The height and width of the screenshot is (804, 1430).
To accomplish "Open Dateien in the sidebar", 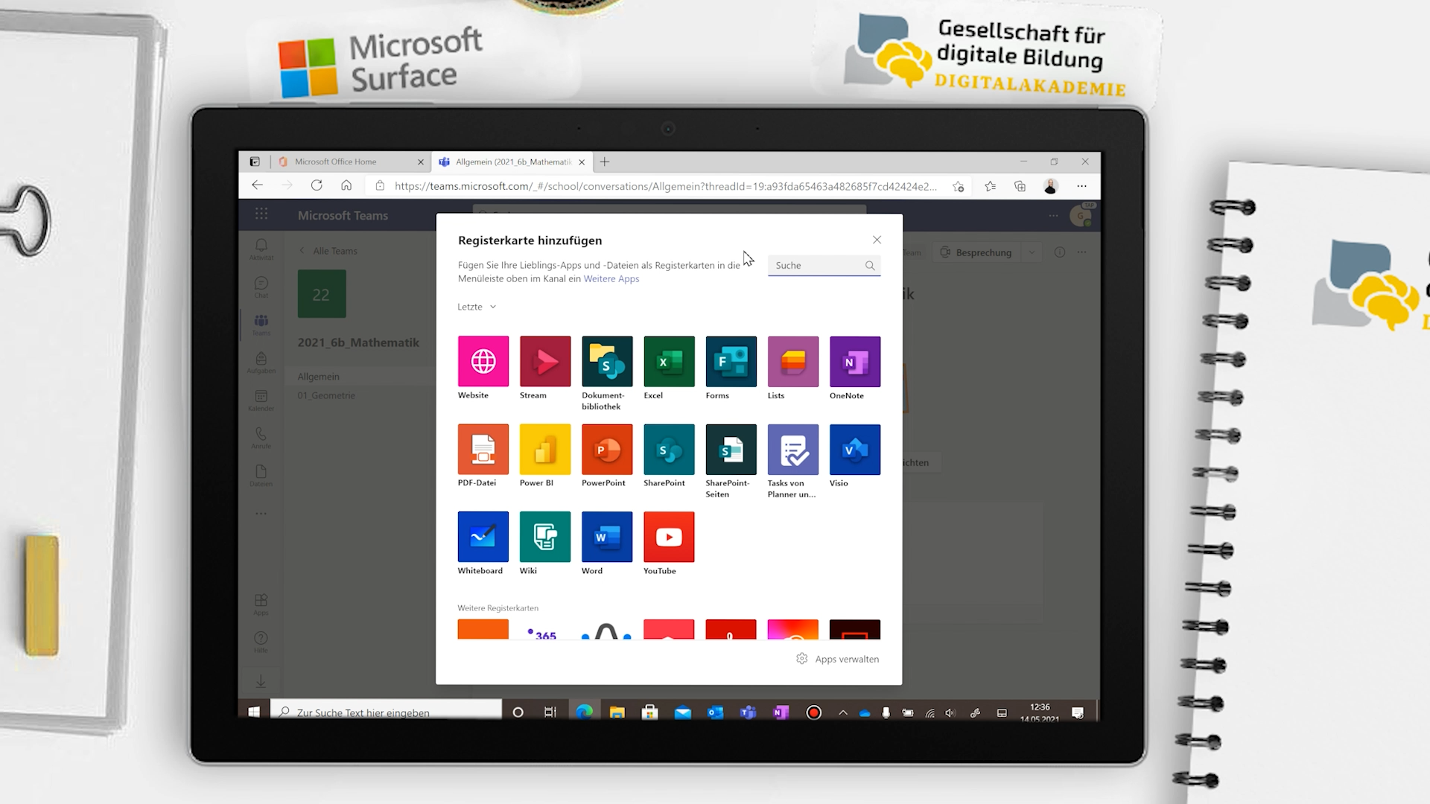I will pos(261,476).
